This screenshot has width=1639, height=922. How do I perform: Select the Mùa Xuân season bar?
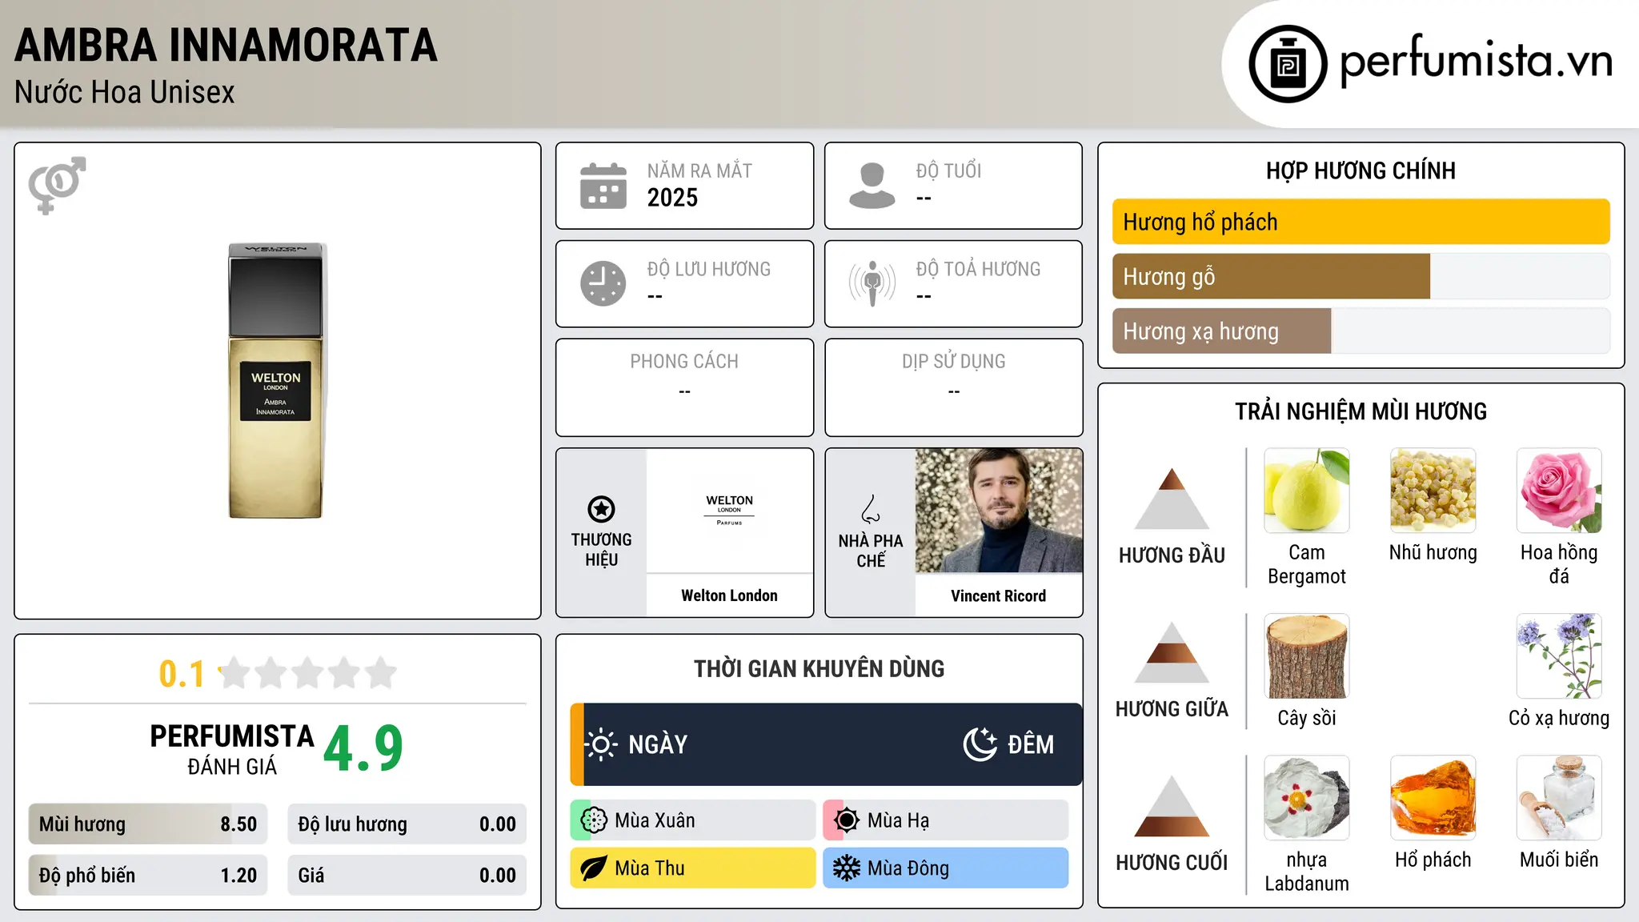click(x=693, y=820)
